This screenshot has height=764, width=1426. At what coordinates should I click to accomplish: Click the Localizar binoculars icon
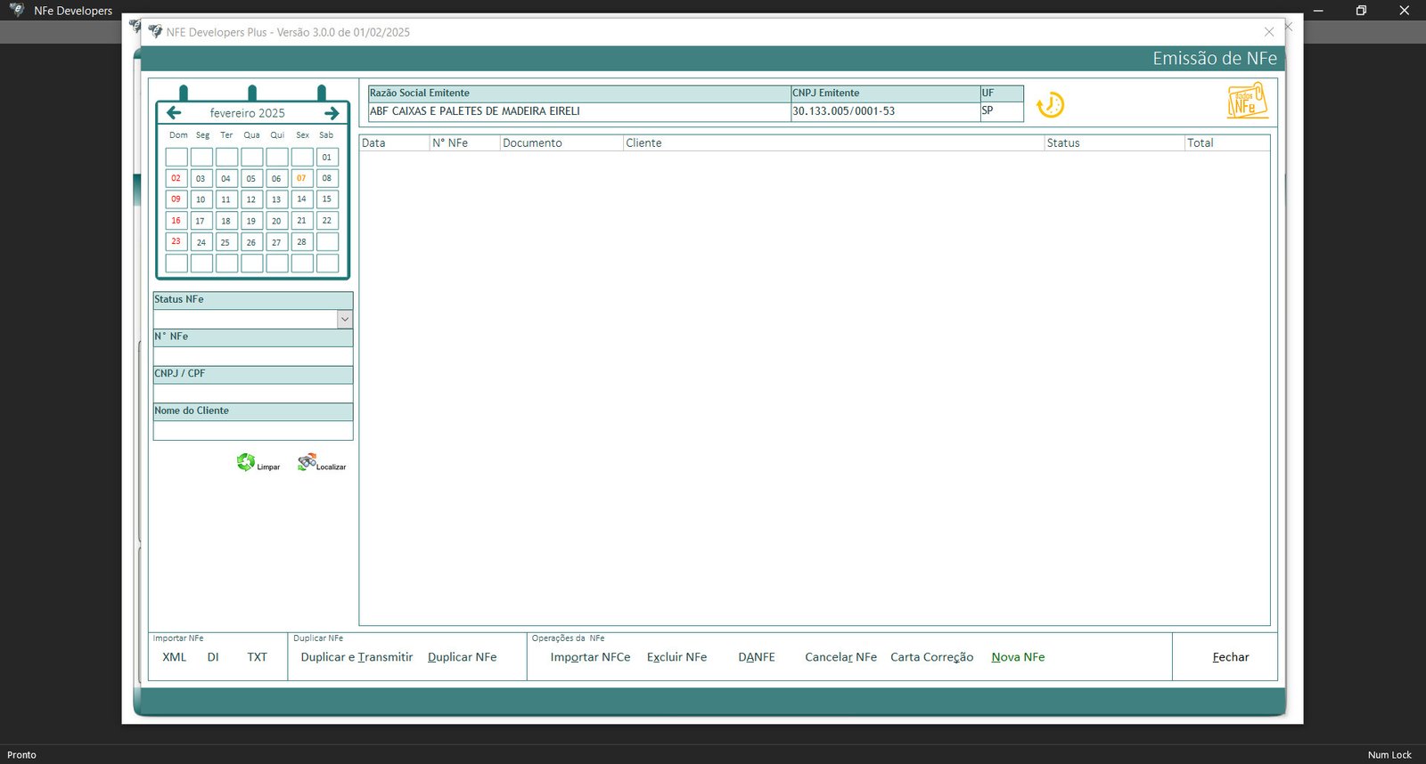pyautogui.click(x=307, y=461)
